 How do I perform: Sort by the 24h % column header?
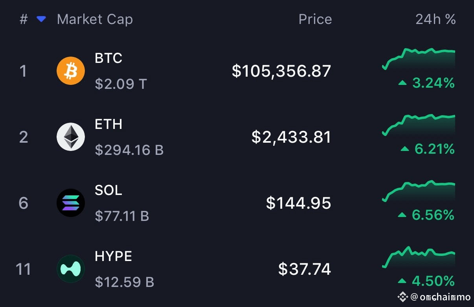435,19
